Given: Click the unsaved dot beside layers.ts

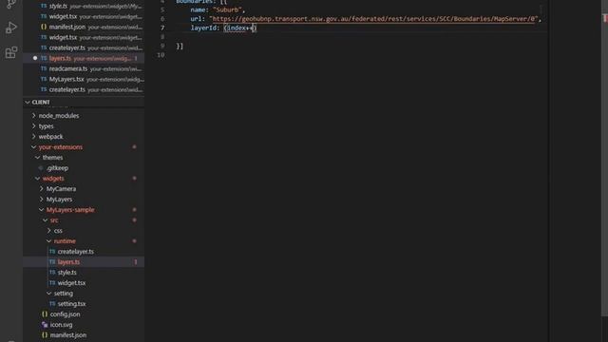Looking at the screenshot, I should pyautogui.click(x=35, y=58).
